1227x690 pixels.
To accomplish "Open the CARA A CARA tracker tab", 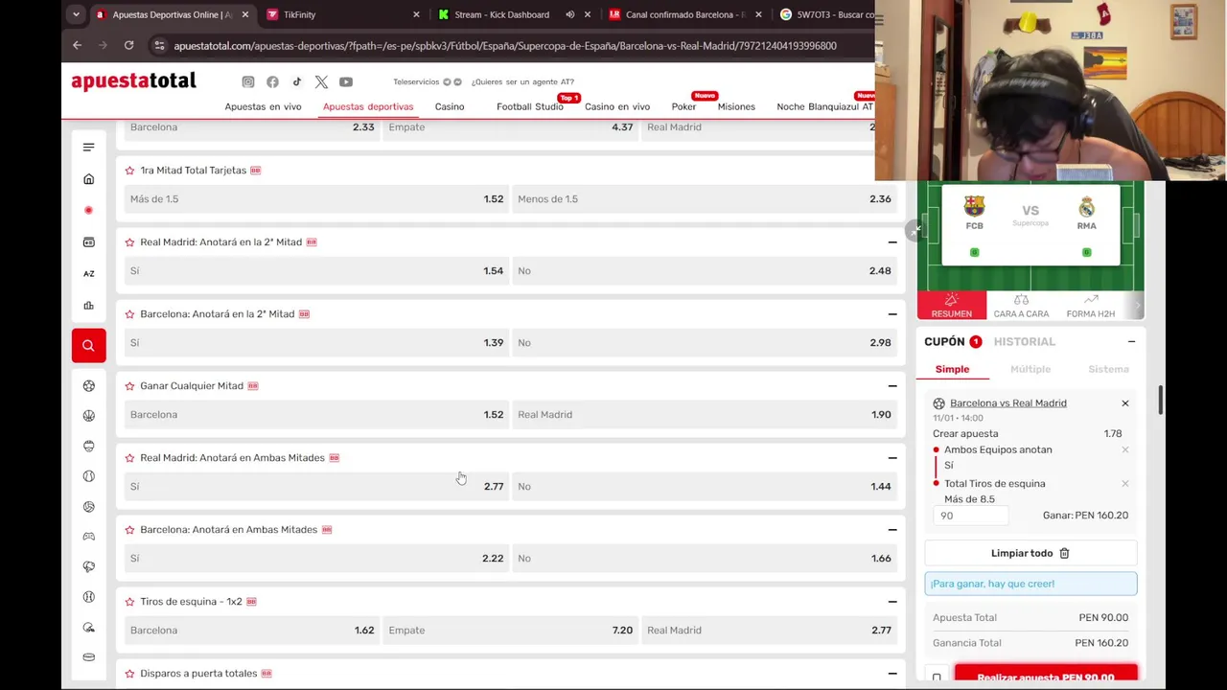I will coord(1021,306).
